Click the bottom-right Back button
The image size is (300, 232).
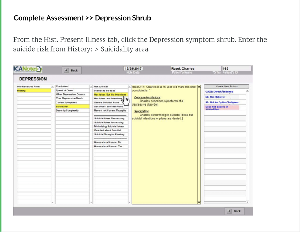(x=234, y=211)
